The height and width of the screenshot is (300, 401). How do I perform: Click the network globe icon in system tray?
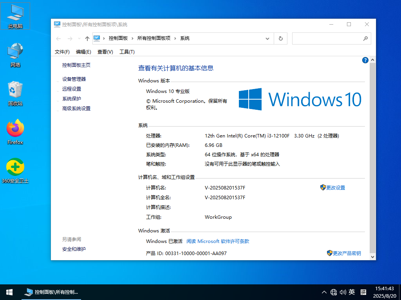tap(334, 292)
